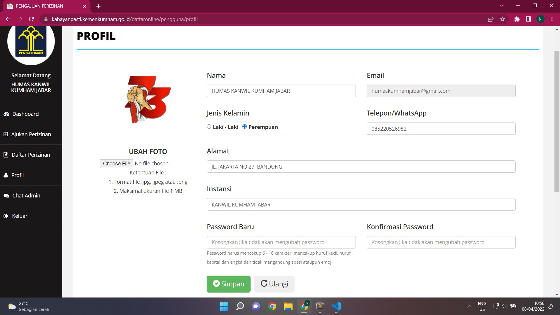Click Choose File to upload photo
Screen dimensions: 560x315
(x=117, y=164)
